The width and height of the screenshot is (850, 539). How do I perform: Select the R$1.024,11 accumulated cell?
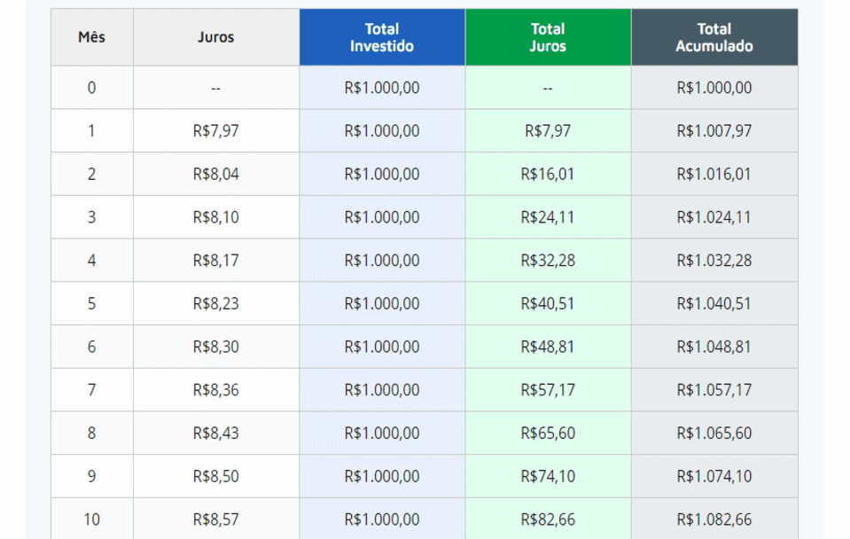coord(714,217)
